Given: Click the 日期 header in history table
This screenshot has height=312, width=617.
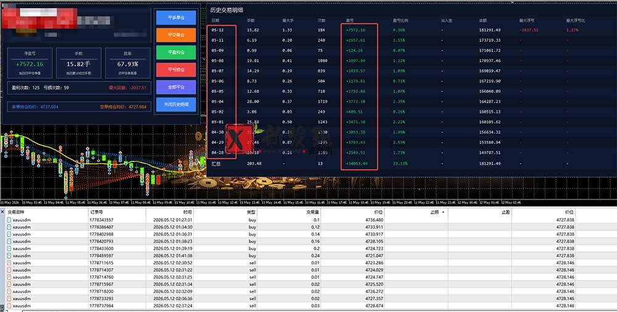Looking at the screenshot, I should point(215,20).
